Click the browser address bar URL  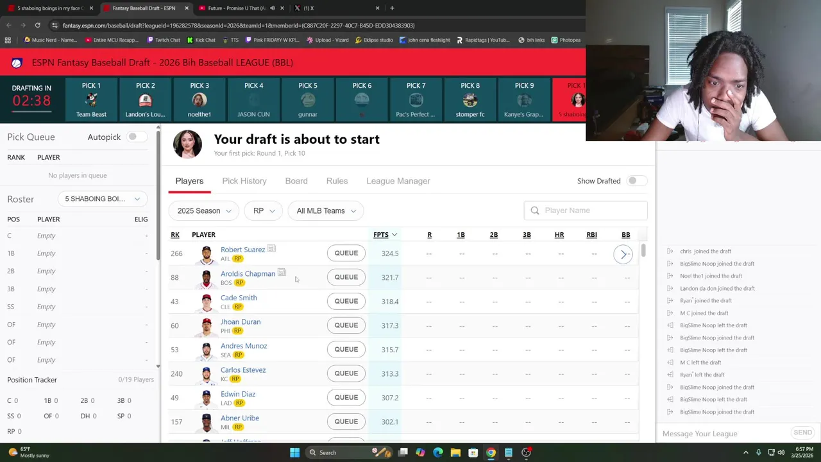[239, 26]
